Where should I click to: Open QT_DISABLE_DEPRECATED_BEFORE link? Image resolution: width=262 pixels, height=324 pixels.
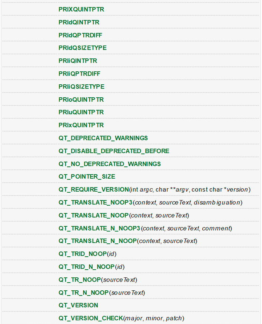(114, 151)
